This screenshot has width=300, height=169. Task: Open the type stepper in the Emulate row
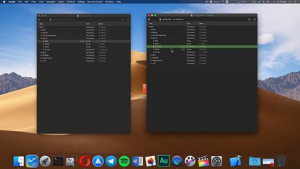click(197, 46)
